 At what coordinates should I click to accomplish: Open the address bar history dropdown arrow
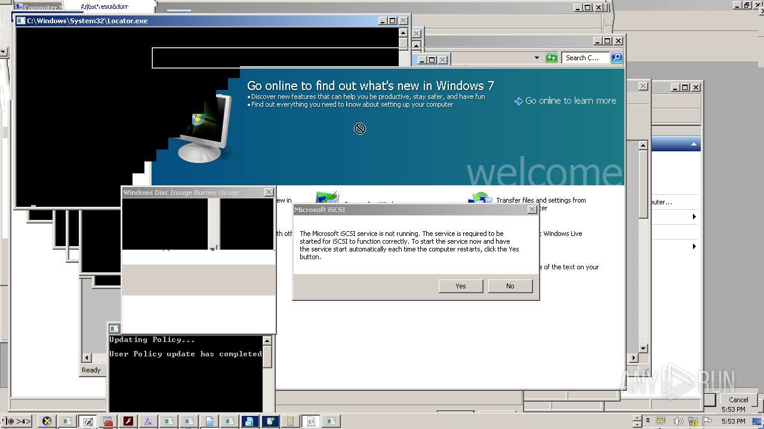pyautogui.click(x=537, y=58)
